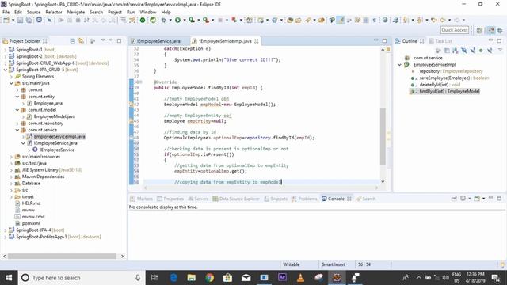
Task: Close the EmployeeServiceImpl.java tab
Action: 257,41
